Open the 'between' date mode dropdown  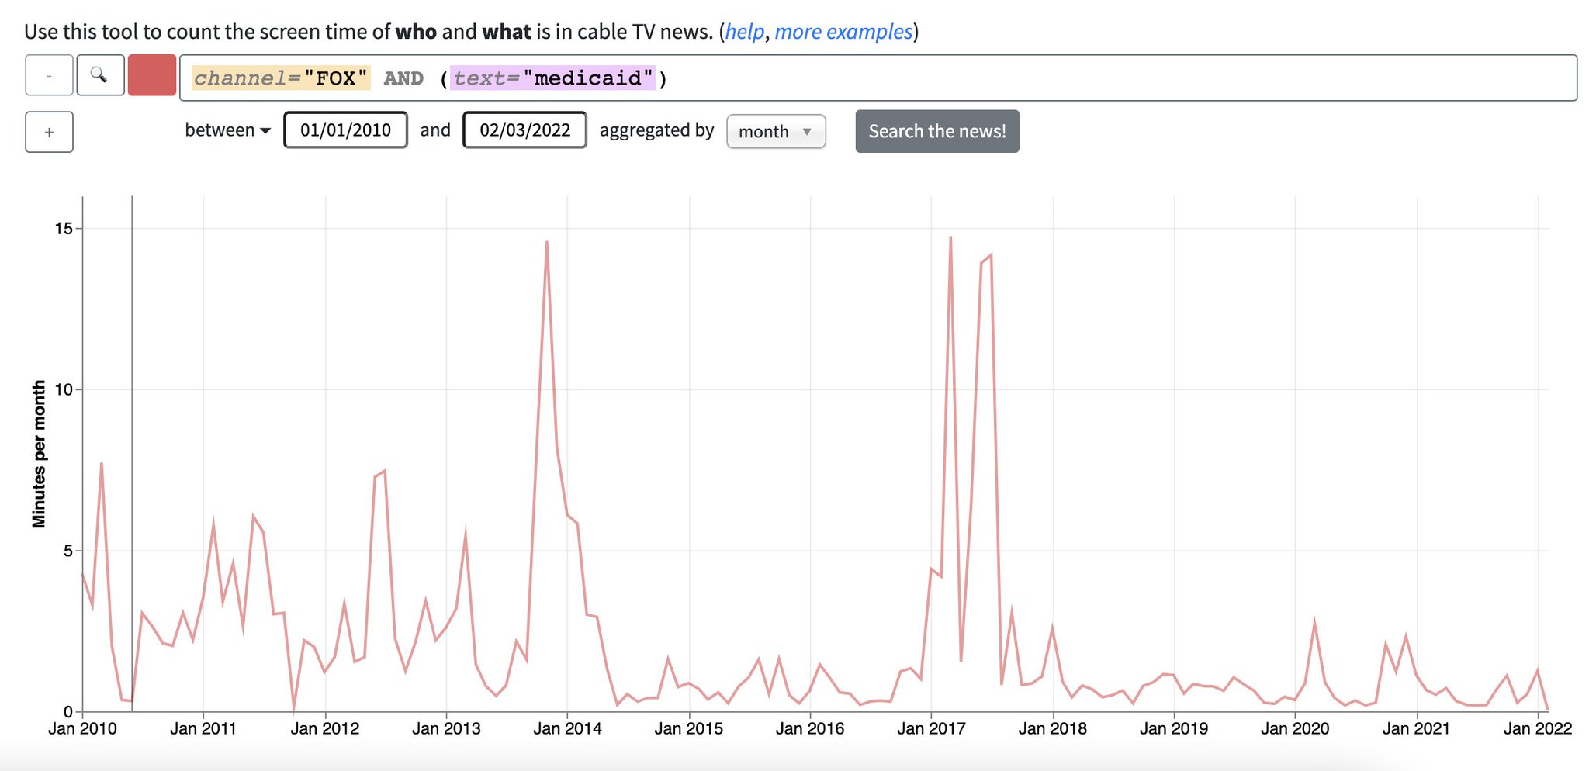pos(227,130)
